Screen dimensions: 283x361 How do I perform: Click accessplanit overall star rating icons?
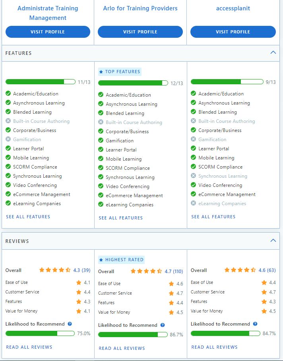tap(240, 270)
